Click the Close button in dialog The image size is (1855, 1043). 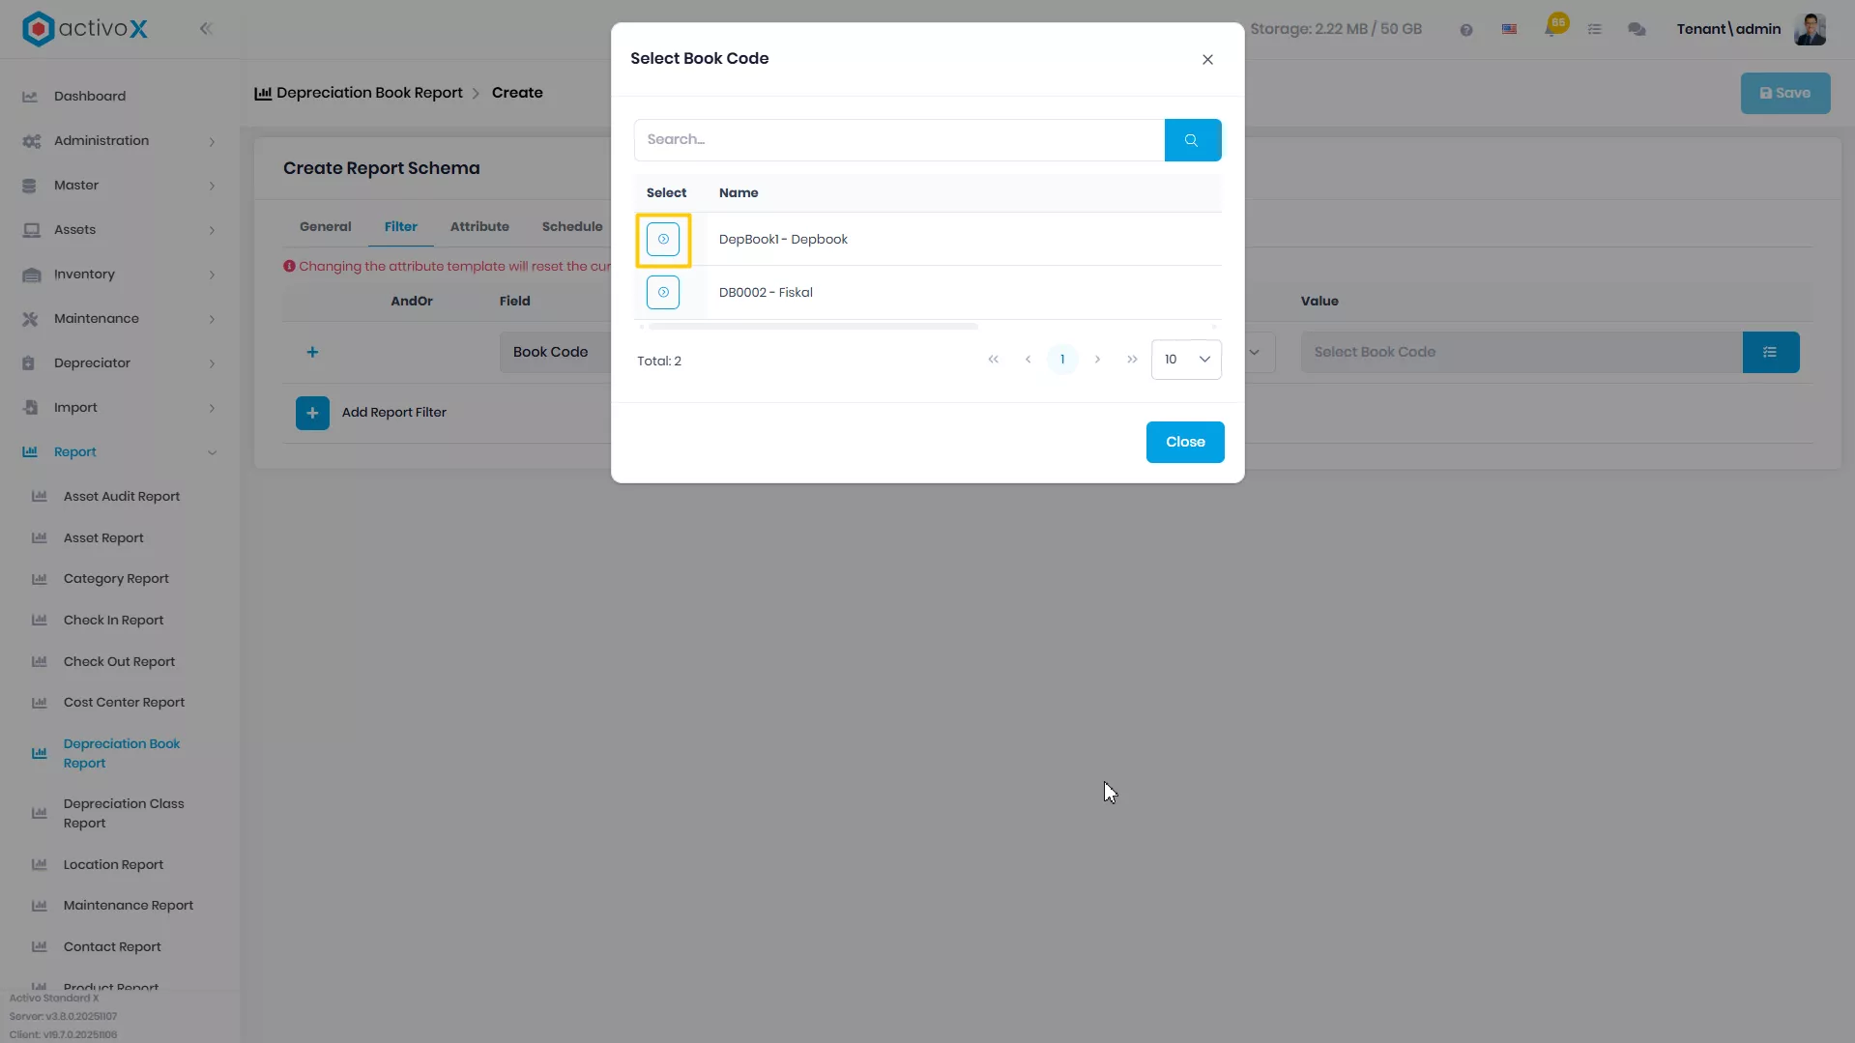pos(1185,442)
